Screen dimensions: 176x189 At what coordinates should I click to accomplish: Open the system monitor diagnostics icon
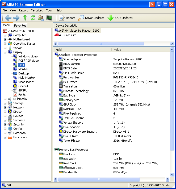tap(49, 18)
